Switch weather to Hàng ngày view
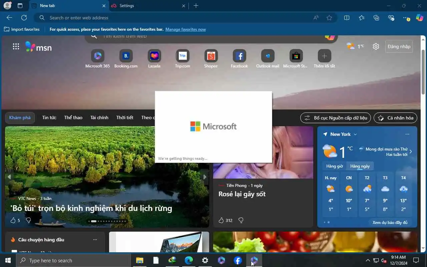427x267 pixels. (360, 166)
